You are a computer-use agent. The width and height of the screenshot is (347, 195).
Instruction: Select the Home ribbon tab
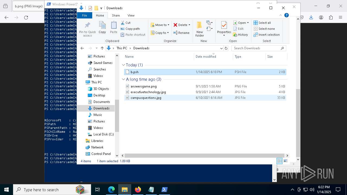100,15
